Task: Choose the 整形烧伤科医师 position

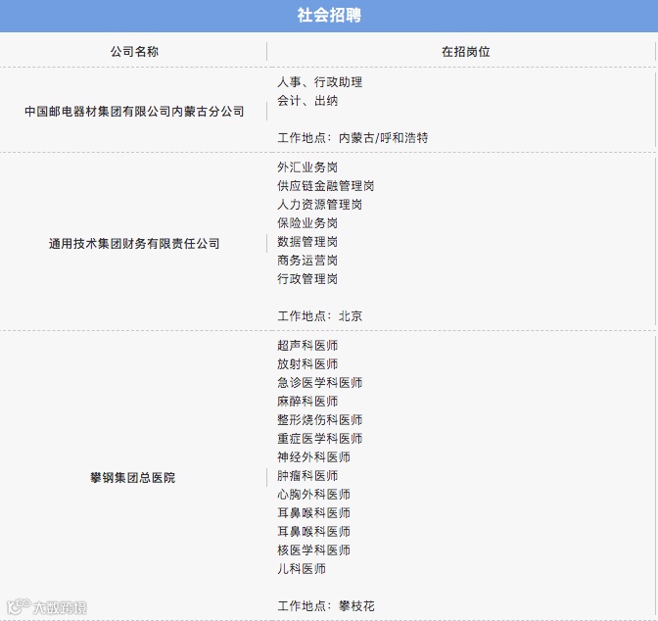Action: [x=320, y=420]
